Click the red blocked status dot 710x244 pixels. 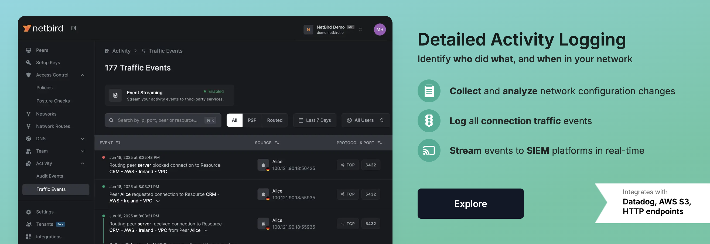point(104,158)
